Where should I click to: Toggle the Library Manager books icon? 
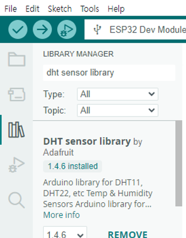pyautogui.click(x=16, y=130)
